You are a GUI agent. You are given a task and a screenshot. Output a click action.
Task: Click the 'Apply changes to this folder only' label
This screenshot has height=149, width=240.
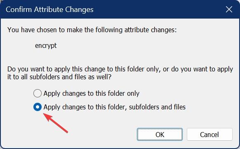pyautogui.click(x=92, y=93)
